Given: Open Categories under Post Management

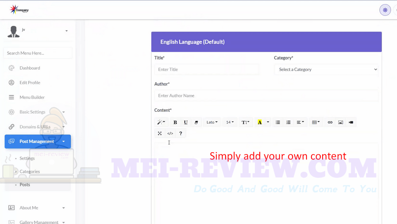Looking at the screenshot, I should [x=30, y=172].
